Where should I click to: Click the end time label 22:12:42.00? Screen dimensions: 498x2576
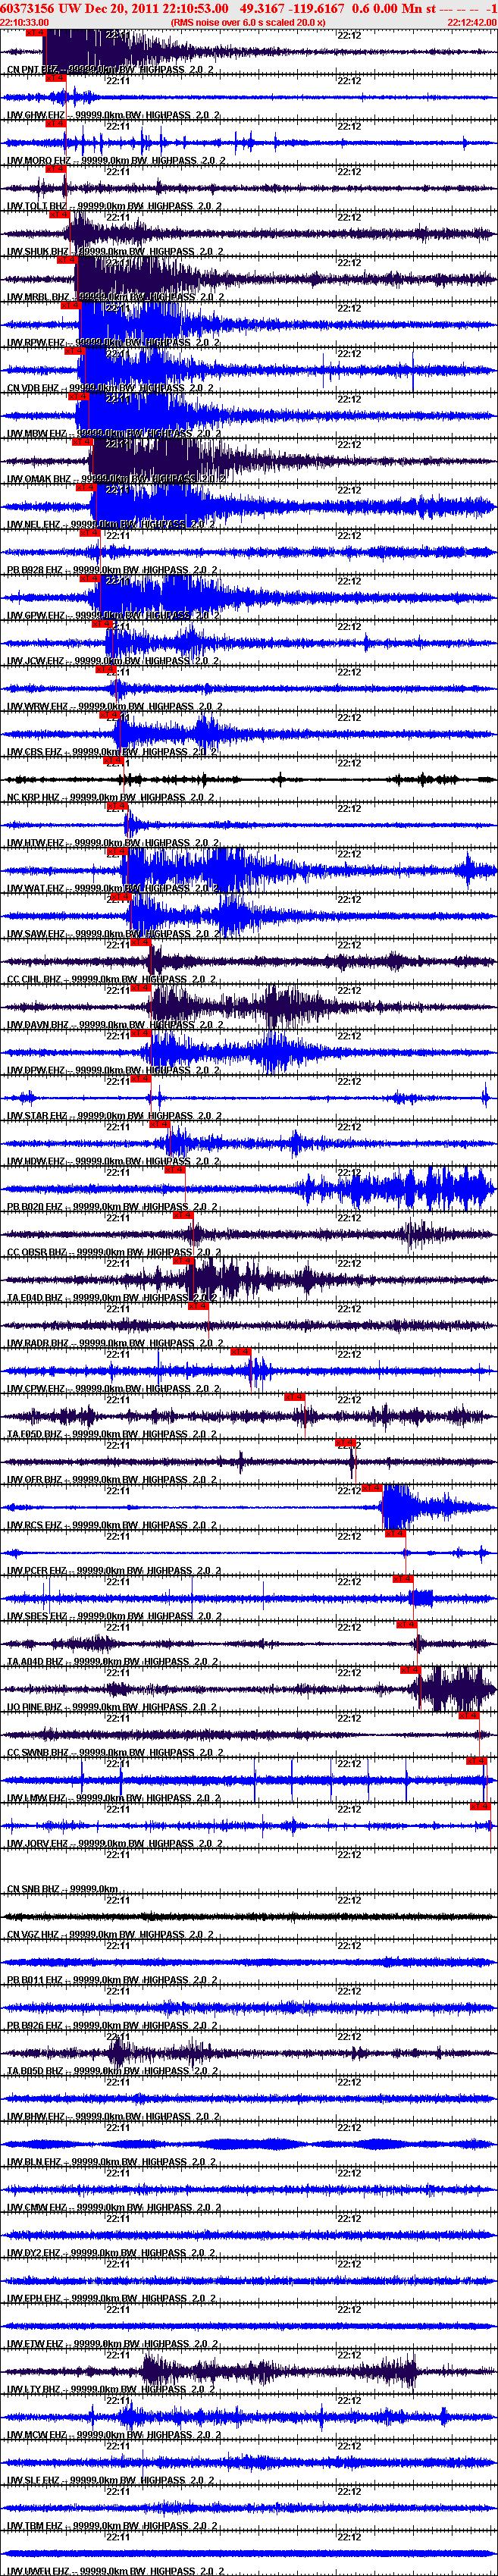coord(472,22)
